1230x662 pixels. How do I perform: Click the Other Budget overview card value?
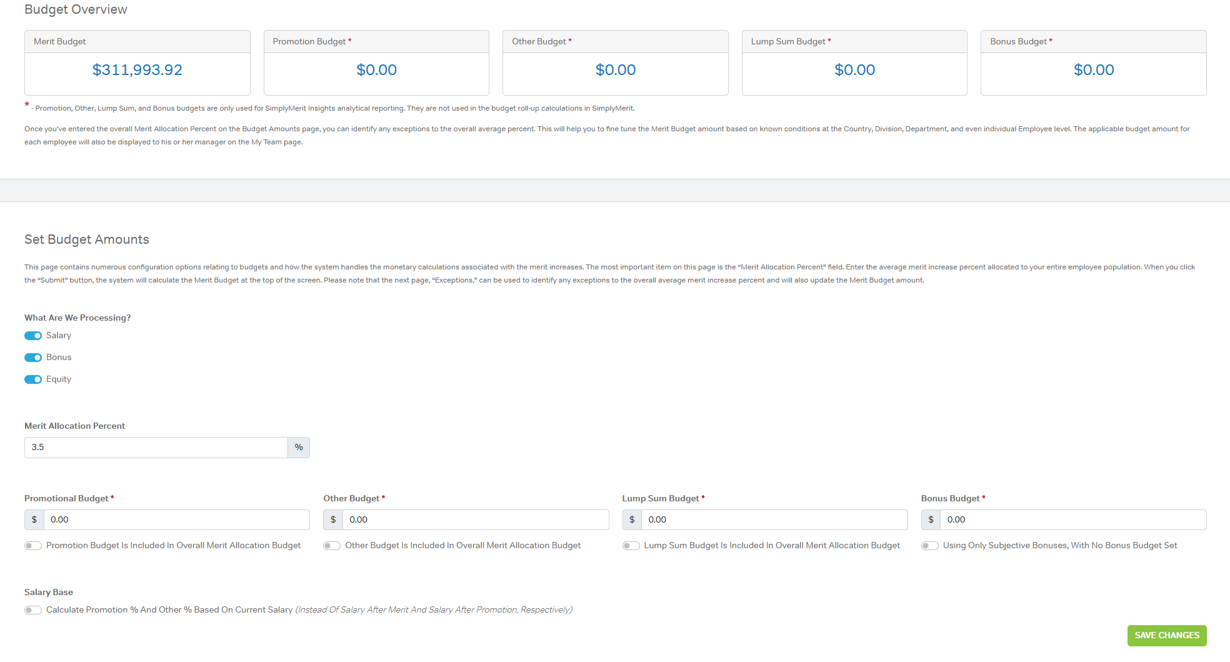tap(616, 70)
